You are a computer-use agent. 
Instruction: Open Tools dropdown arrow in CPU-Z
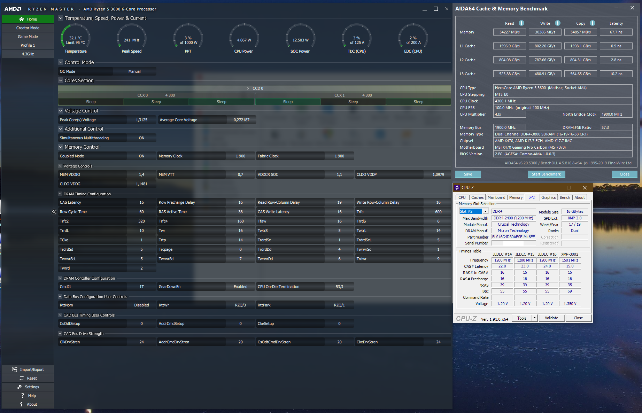[534, 318]
